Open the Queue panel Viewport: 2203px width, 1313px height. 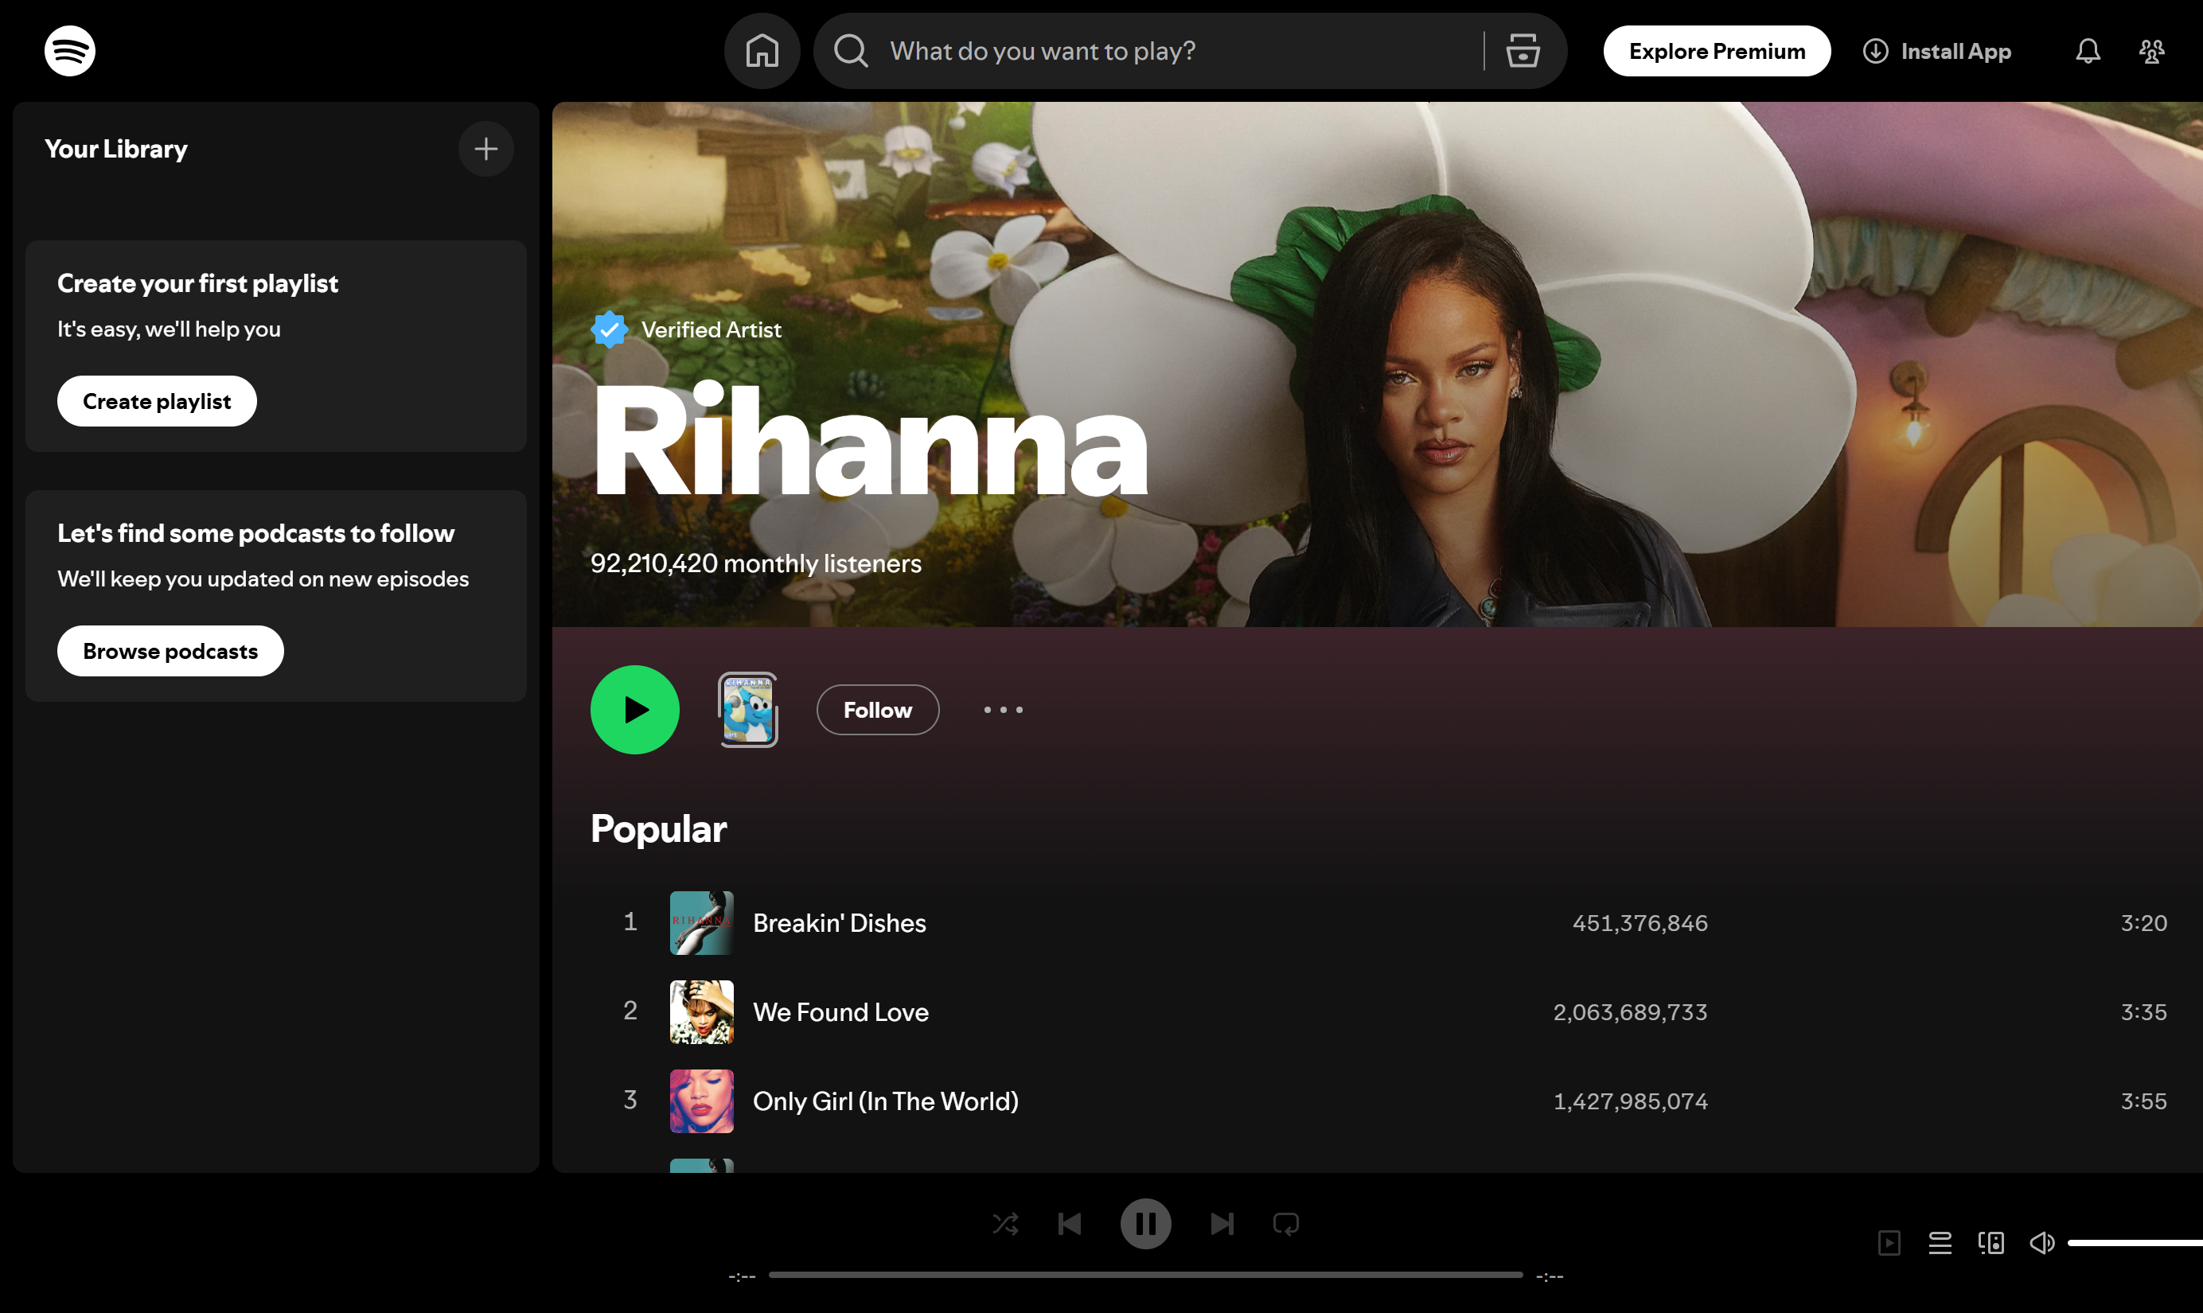point(1940,1242)
